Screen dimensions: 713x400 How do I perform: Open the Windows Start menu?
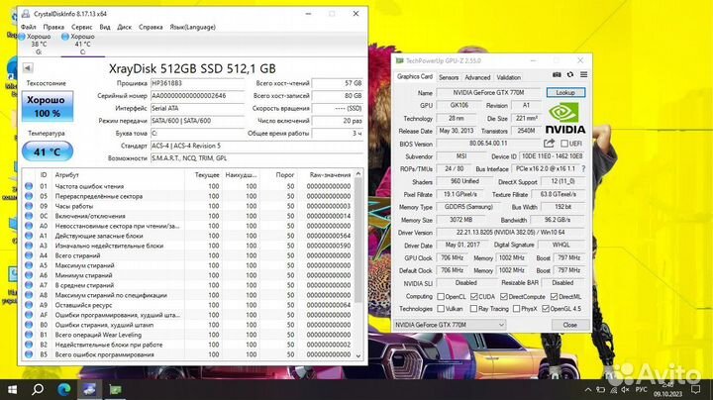point(12,389)
